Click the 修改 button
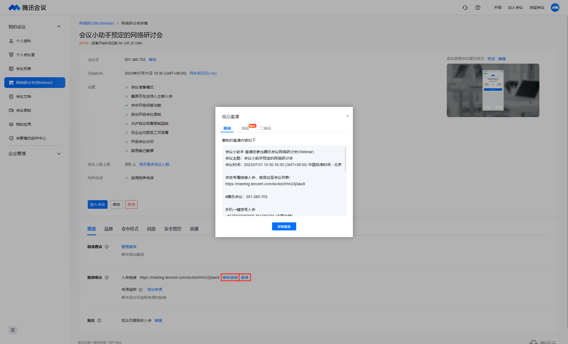This screenshot has width=568, height=344. 116,204
